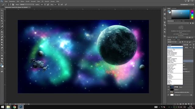Switch library to list view

pyautogui.click(x=193, y=23)
